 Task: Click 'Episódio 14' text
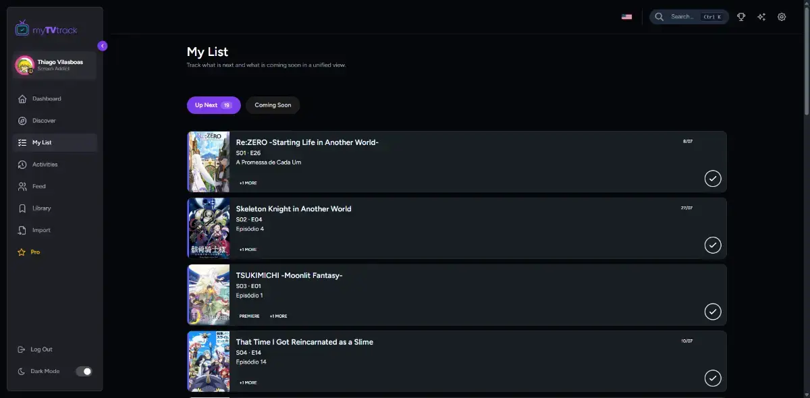click(251, 362)
